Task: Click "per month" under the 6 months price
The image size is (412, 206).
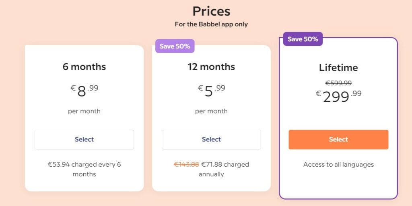Action: (84, 111)
